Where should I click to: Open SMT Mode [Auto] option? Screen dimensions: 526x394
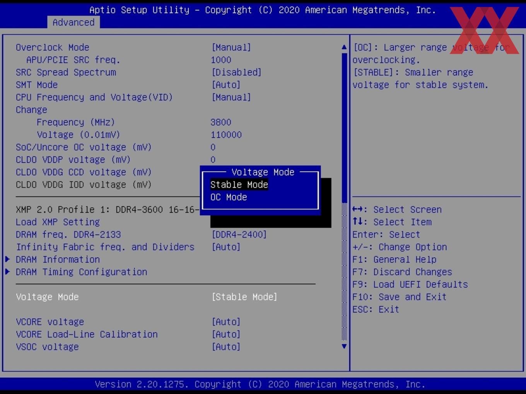pos(226,85)
